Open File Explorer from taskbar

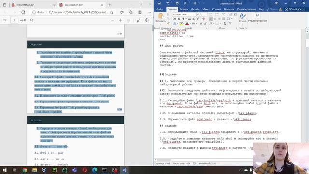tap(35, 170)
